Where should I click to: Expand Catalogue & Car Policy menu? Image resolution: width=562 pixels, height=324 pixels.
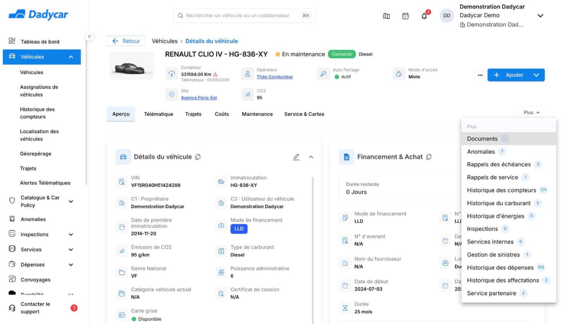pyautogui.click(x=71, y=201)
